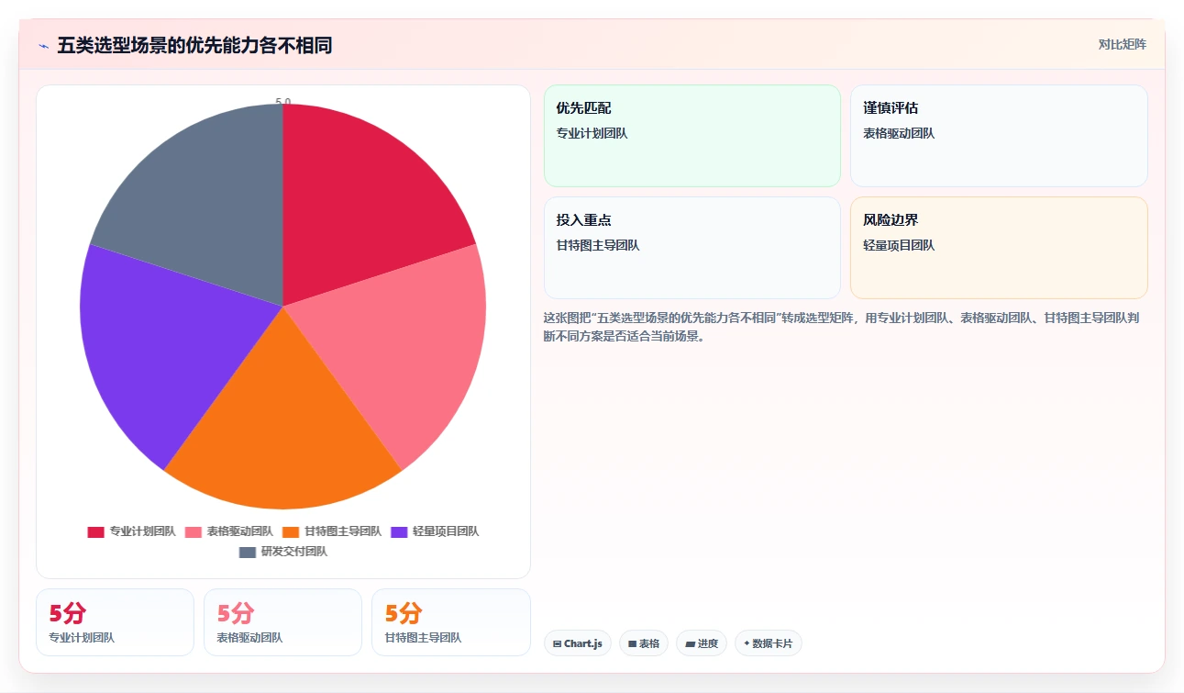Viewport: 1184px width, 693px height.
Task: Click 轻量项目团队 text in the 风险边界 card
Action: (899, 245)
